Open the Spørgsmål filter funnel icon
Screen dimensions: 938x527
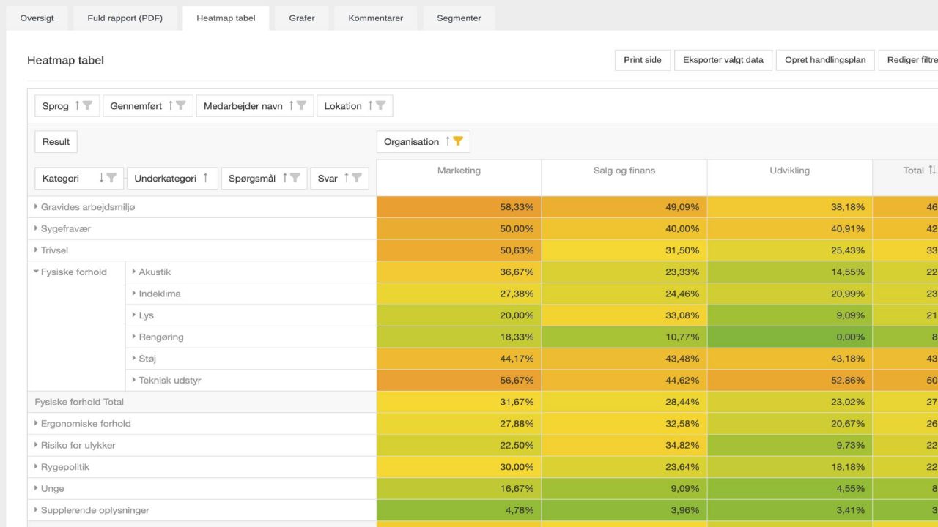tap(295, 178)
